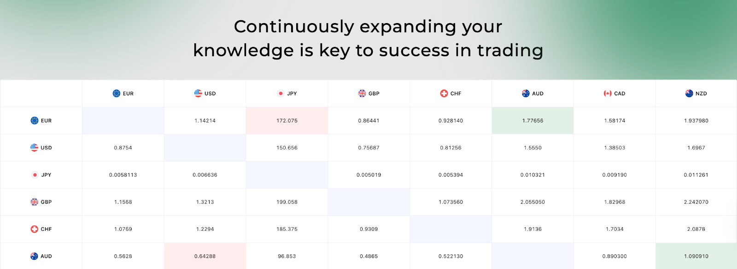
Task: Click the CAD flag icon in column header
Action: coord(608,94)
